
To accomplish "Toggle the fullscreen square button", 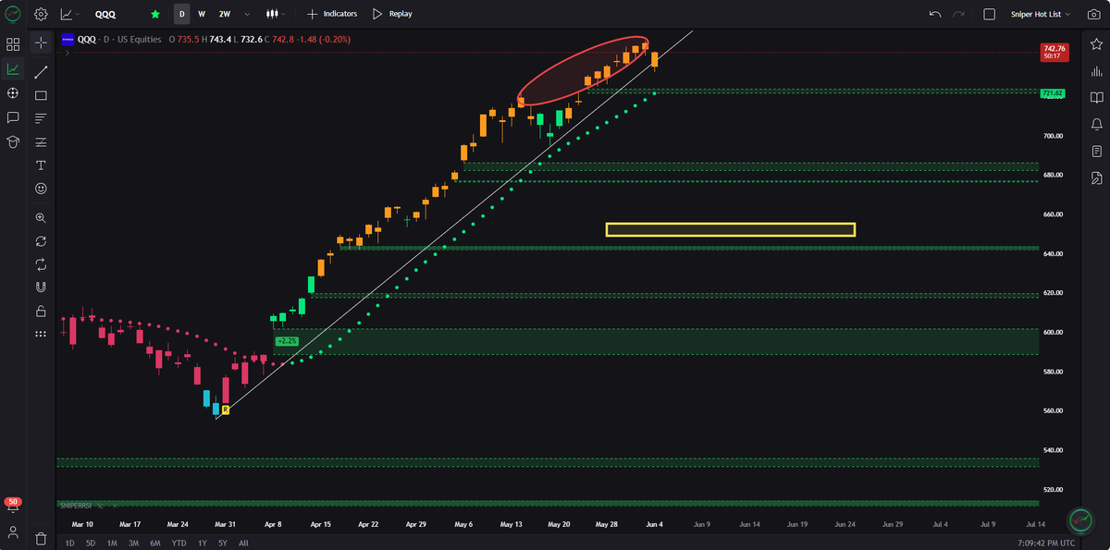I will tap(989, 14).
